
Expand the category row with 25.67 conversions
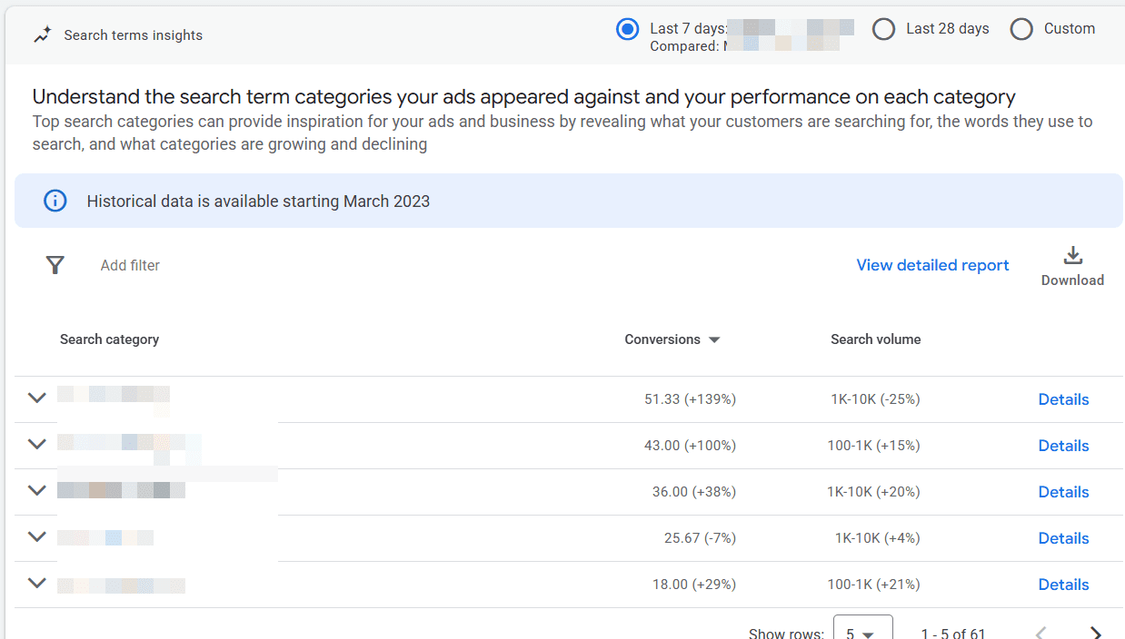coord(36,536)
